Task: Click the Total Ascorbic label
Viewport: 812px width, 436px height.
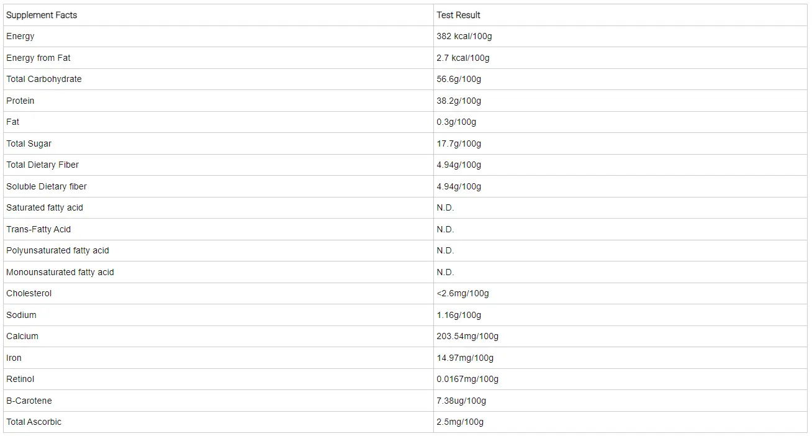Action: point(34,422)
